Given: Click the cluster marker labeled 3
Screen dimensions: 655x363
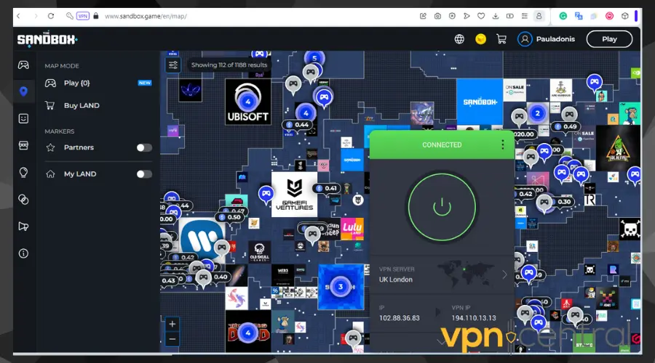Looking at the screenshot, I should tap(340, 286).
